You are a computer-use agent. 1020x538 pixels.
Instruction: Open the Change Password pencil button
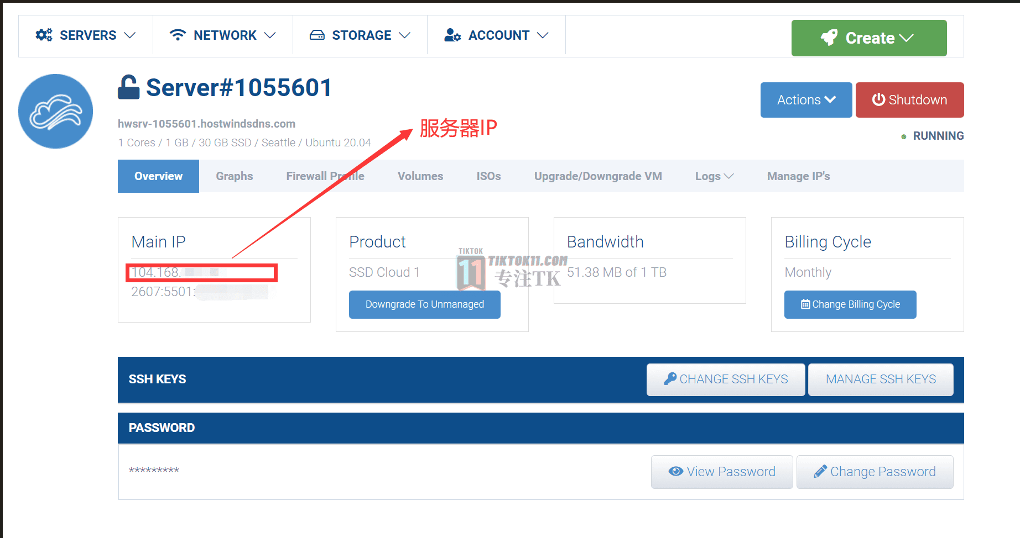click(875, 472)
